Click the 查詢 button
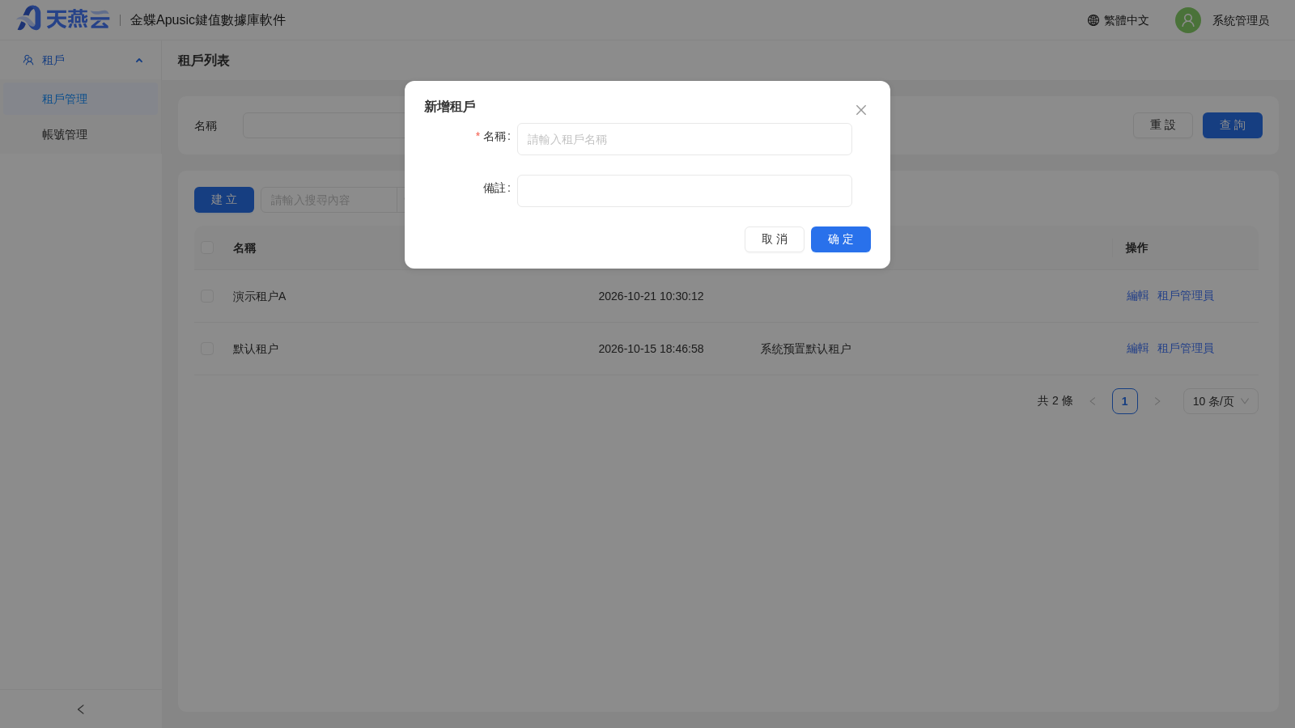This screenshot has height=728, width=1295. [x=1233, y=125]
